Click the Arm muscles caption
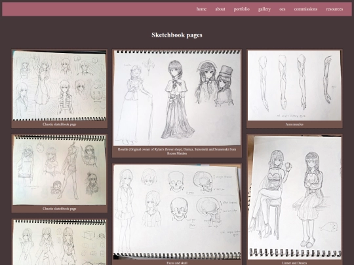The height and width of the screenshot is (265, 354). point(294,124)
